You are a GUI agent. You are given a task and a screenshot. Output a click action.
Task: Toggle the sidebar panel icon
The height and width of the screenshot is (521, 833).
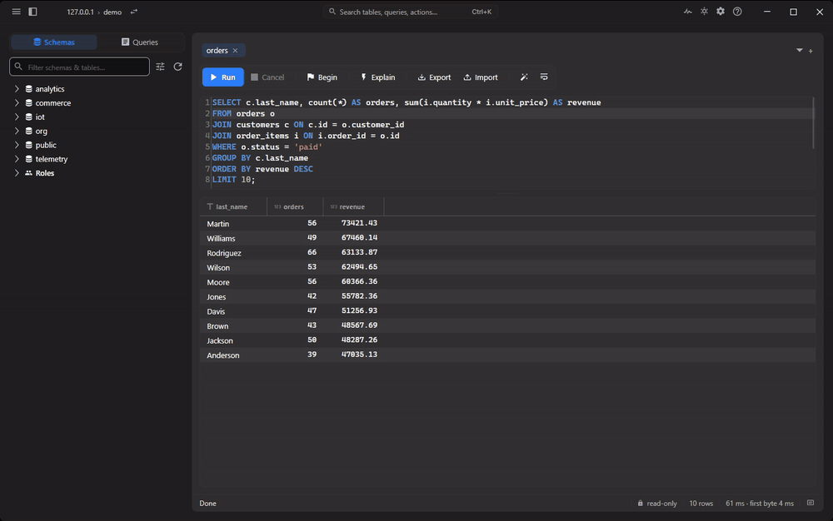click(33, 12)
